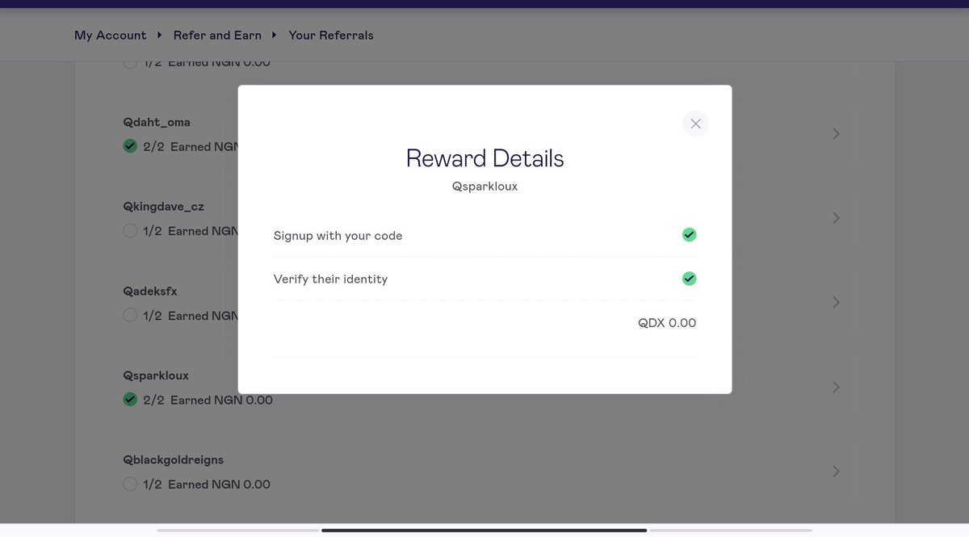This screenshot has height=537, width=969.
Task: Select the Qblackgoldreigns username
Action: pos(173,459)
